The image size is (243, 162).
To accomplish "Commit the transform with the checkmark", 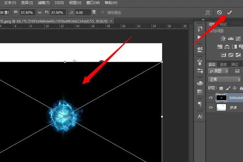I will (x=229, y=13).
